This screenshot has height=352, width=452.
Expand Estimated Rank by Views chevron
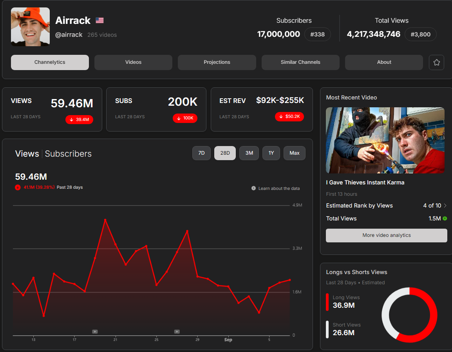(445, 206)
